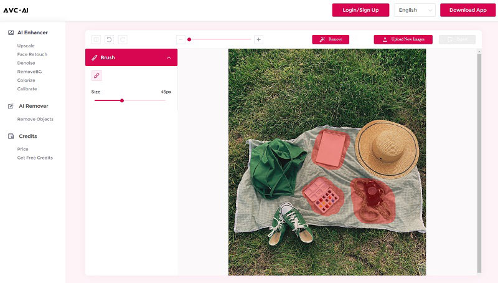Screen dimensions: 498x283
Task: Open the English language dropdown
Action: 415,10
